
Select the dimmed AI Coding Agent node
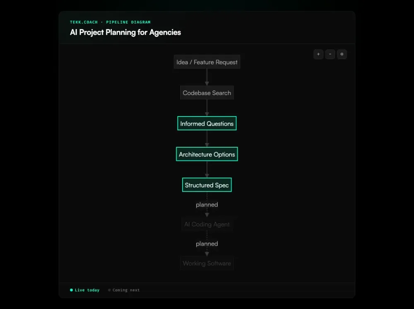coord(207,224)
